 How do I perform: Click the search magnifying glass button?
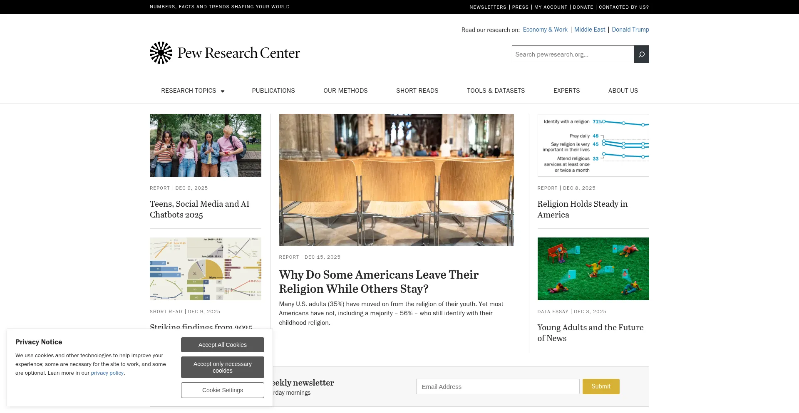[x=641, y=54]
